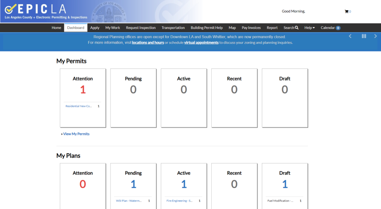Follow the locations and hours link
Image resolution: width=381 pixels, height=209 pixels.
point(148,42)
